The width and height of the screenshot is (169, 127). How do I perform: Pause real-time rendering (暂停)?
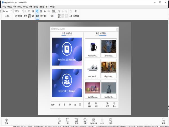pyautogui.click(x=25, y=11)
